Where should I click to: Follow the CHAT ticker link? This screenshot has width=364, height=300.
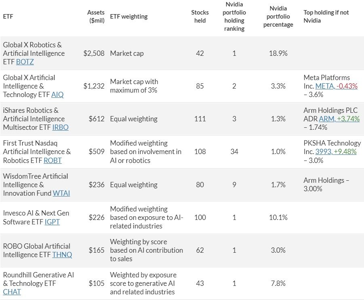point(12,292)
